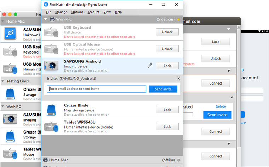The image size is (269, 167).
Task: Collapse Testing Linux group in Mac window
Action: tap(3, 81)
